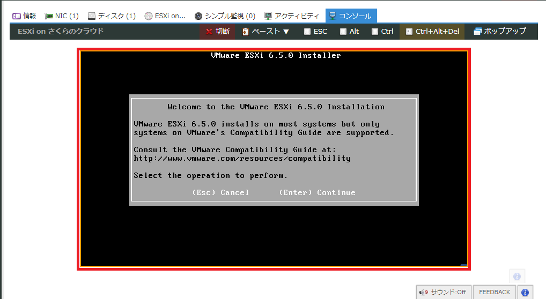The width and height of the screenshot is (546, 299).
Task: Open the 情報 tab
Action: coord(24,16)
